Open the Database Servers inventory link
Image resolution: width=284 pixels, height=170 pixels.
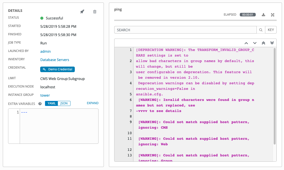pos(55,60)
